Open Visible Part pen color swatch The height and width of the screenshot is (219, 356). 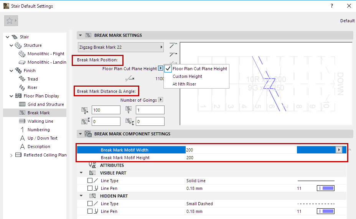point(326,188)
